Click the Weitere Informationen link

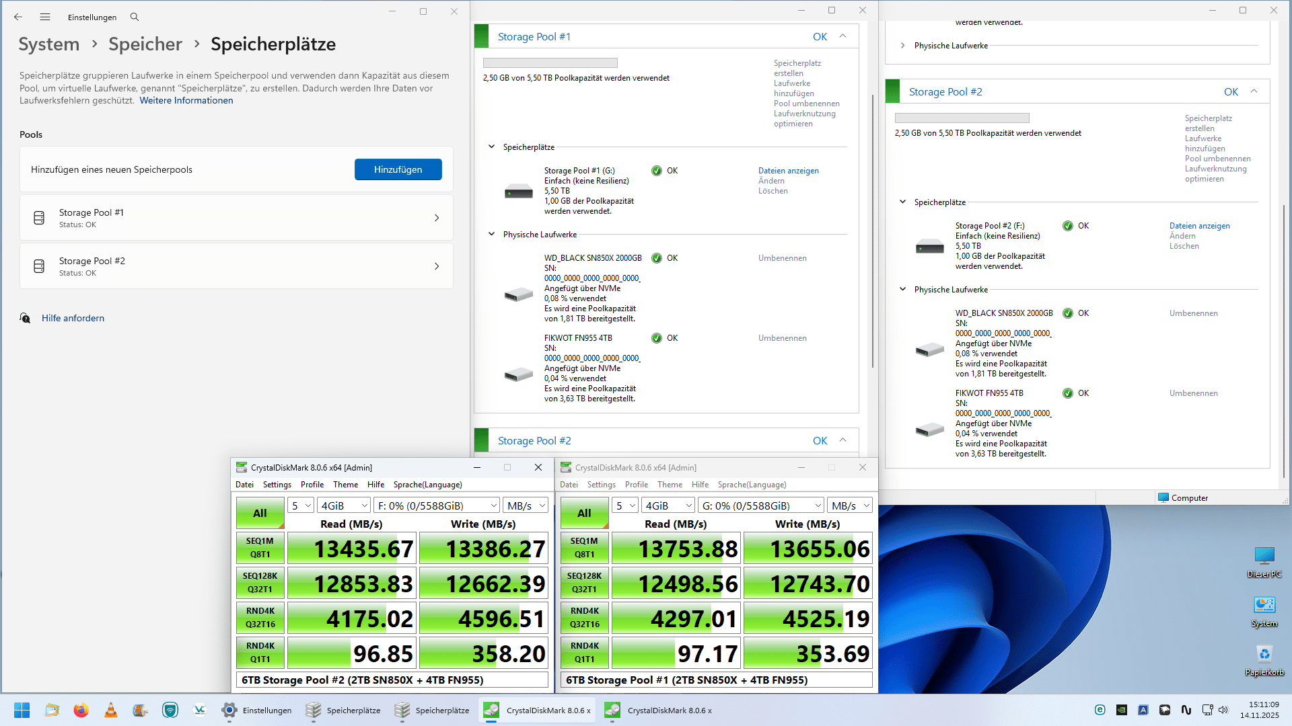click(x=186, y=101)
